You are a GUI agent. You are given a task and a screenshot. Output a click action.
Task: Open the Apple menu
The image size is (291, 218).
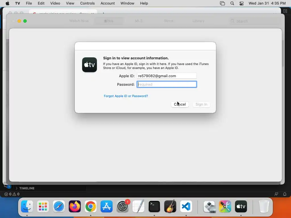coord(7,3)
